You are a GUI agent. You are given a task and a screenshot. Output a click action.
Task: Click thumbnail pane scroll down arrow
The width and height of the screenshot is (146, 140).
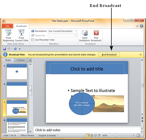30,131
